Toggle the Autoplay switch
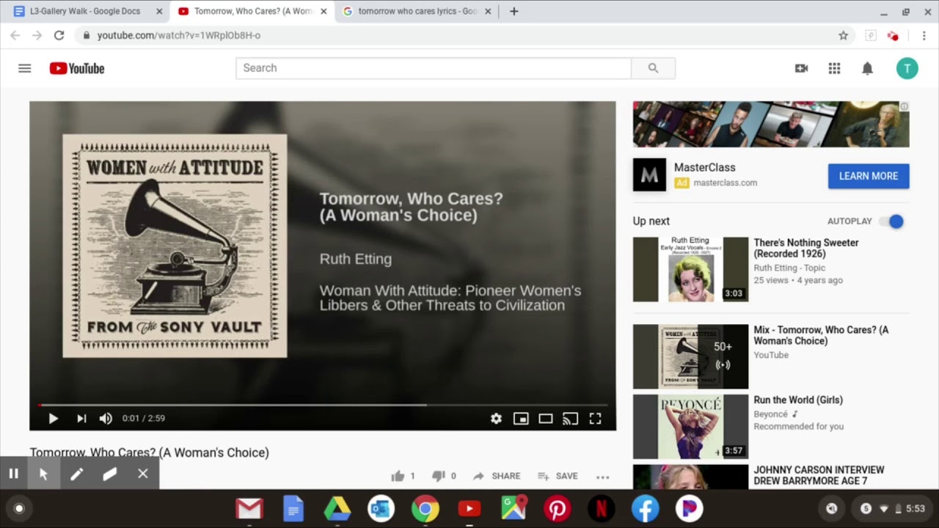 pos(891,221)
